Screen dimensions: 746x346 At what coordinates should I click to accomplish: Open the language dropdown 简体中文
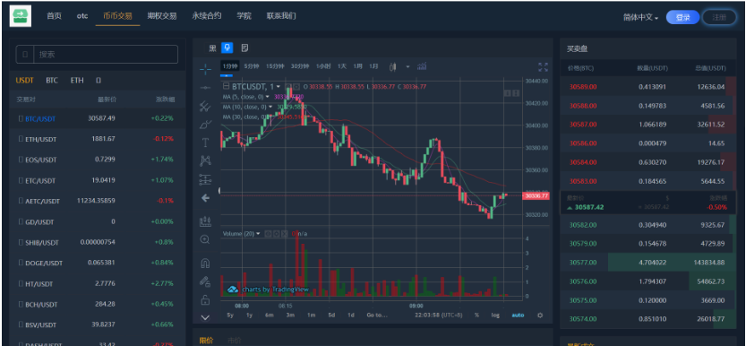click(x=641, y=17)
